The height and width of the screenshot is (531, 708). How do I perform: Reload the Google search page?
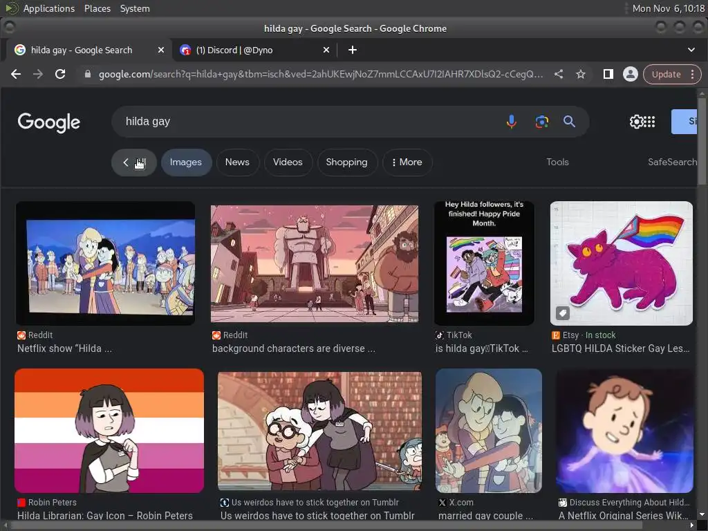[60, 74]
